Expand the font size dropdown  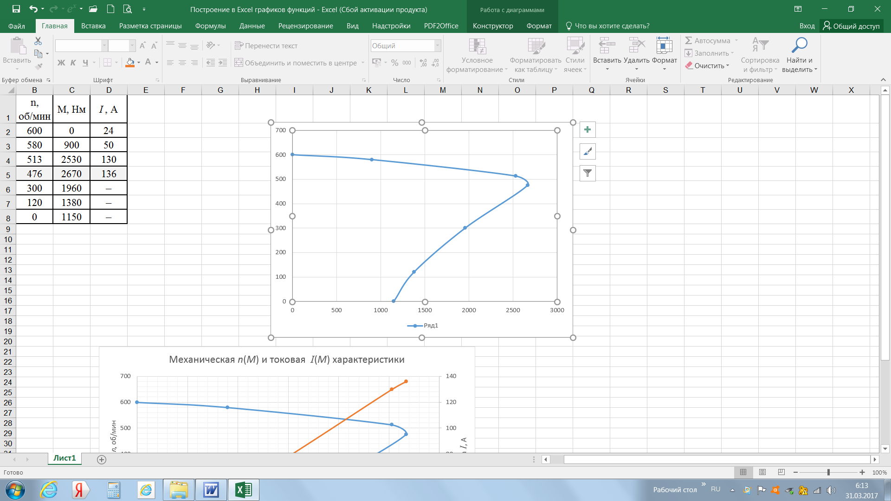(132, 45)
